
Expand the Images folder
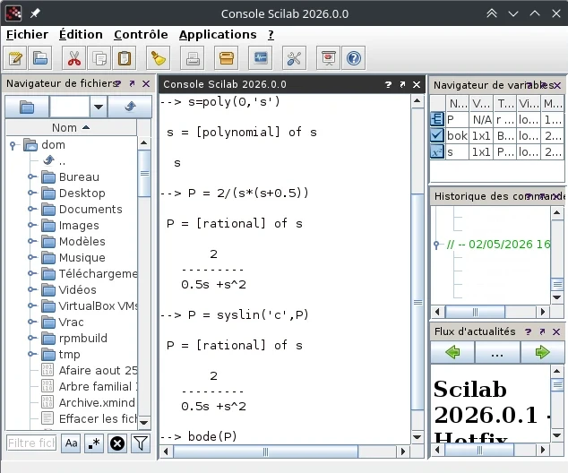tap(32, 225)
